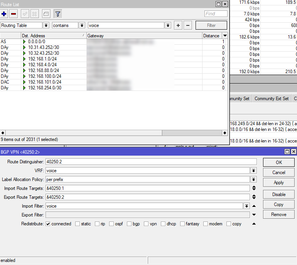Enable static redistribution
This screenshot has width=297, height=265.
click(x=78, y=224)
